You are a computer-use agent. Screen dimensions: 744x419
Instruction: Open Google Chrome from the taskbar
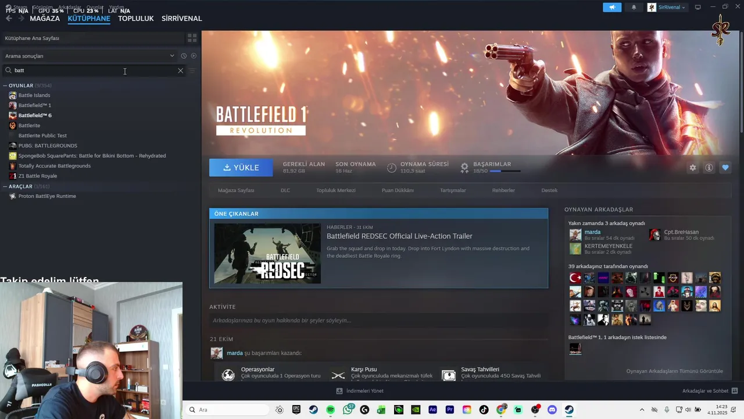point(501,410)
